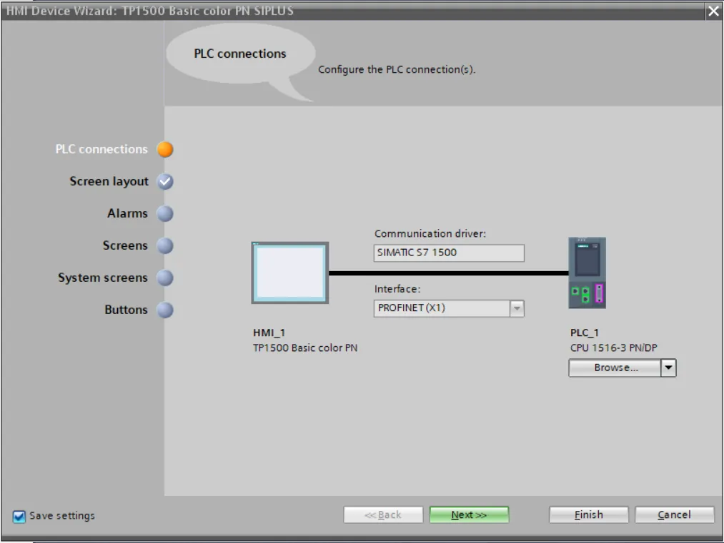The width and height of the screenshot is (724, 543).
Task: Close the HMI Device Wizard window
Action: pos(713,11)
